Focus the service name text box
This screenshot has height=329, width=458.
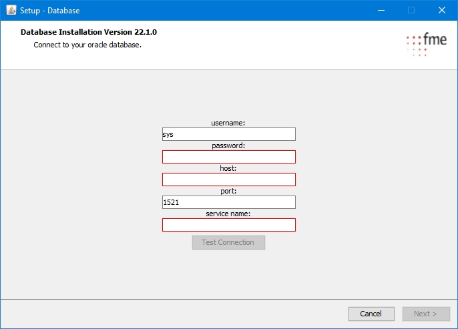click(x=228, y=225)
